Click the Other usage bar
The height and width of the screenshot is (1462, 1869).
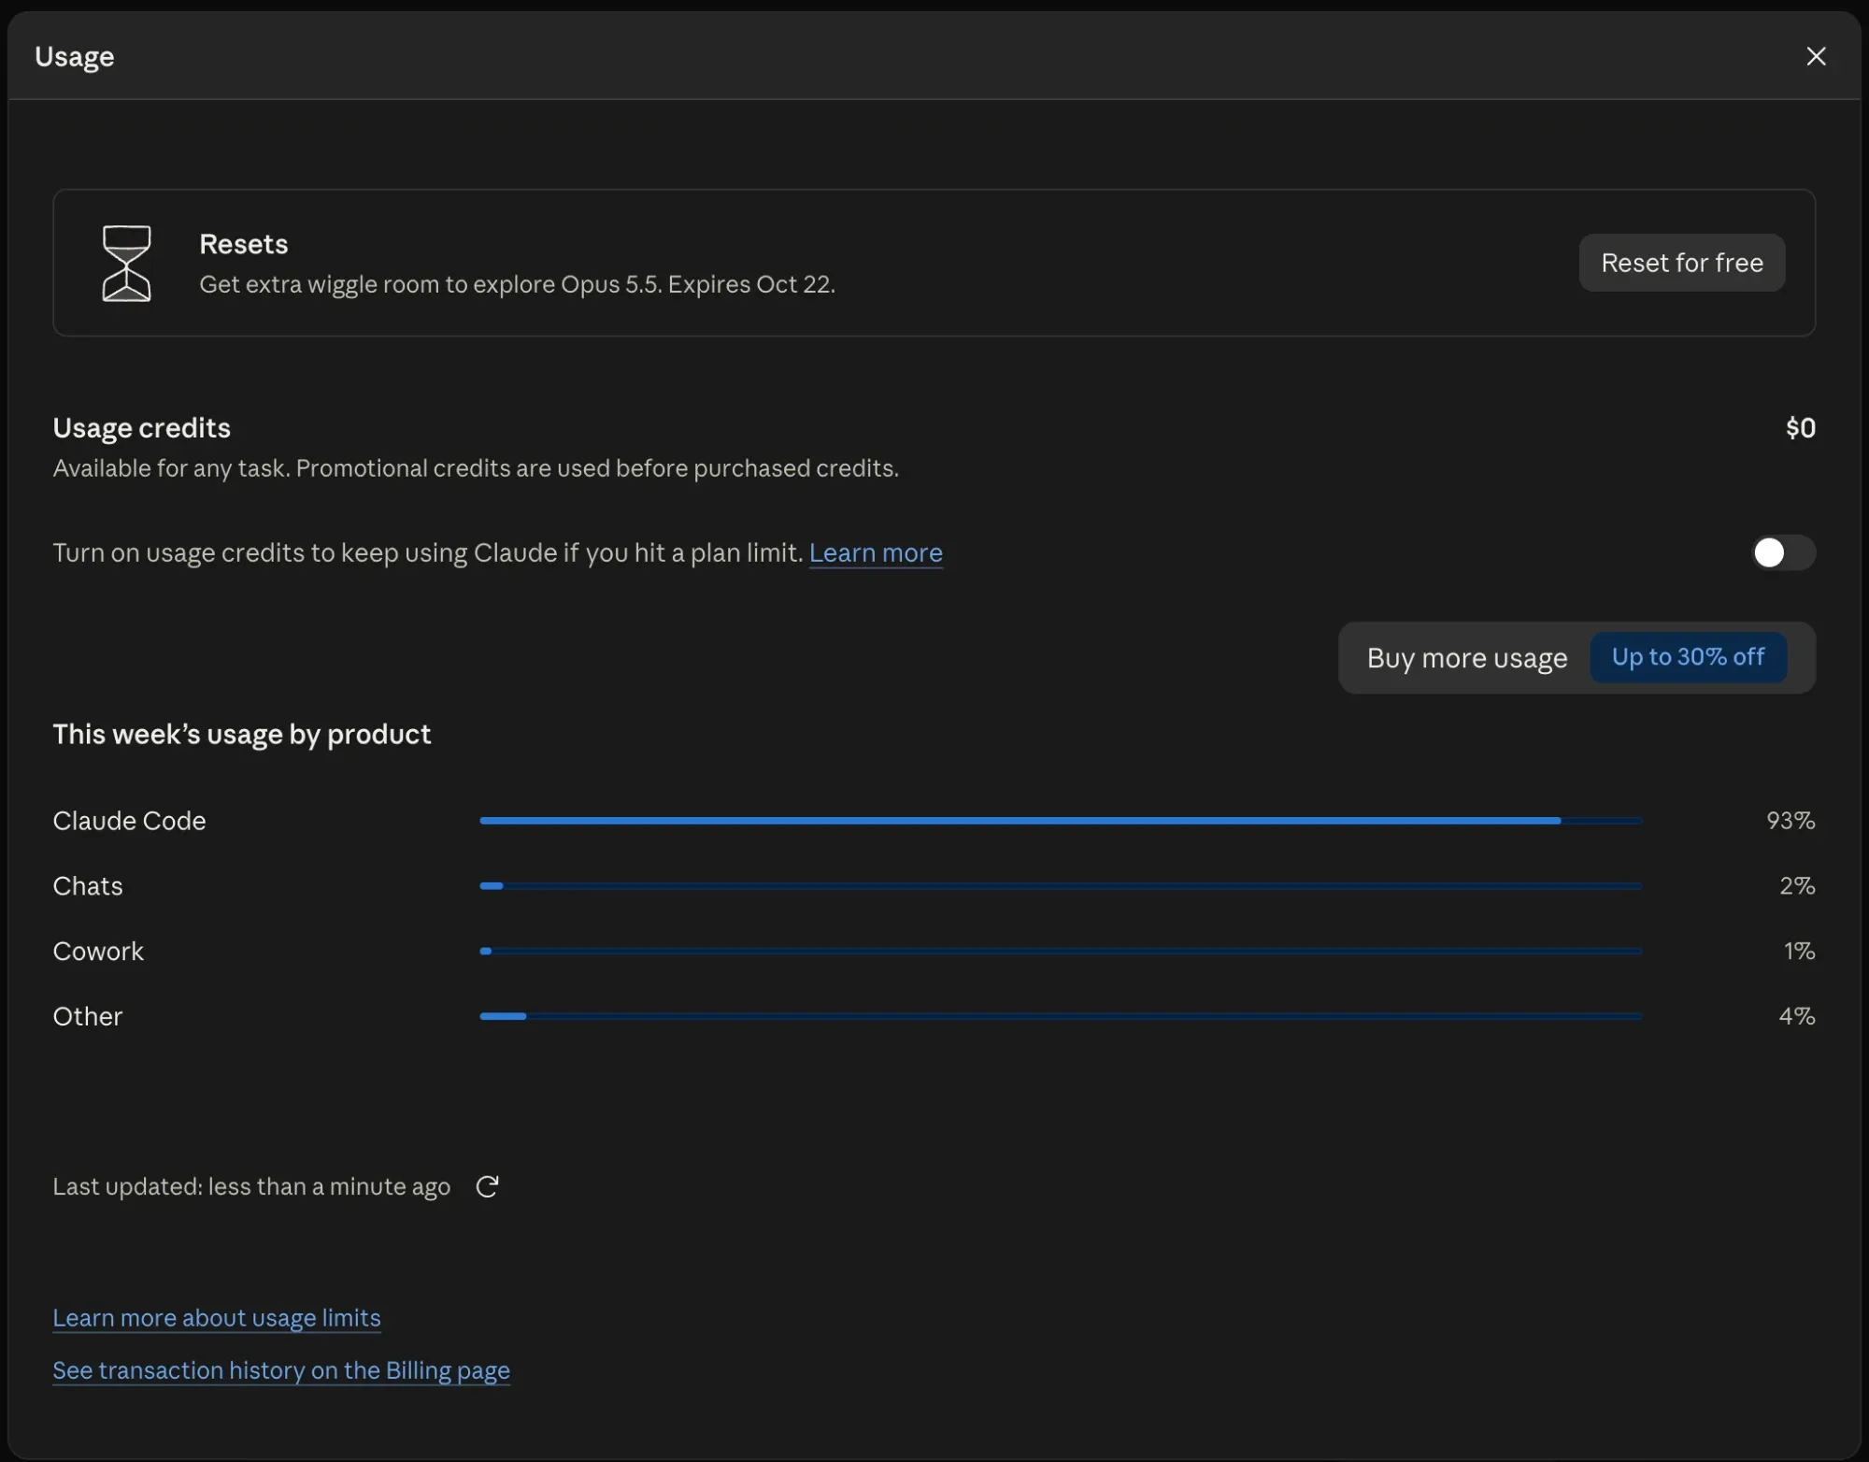click(x=1061, y=1016)
